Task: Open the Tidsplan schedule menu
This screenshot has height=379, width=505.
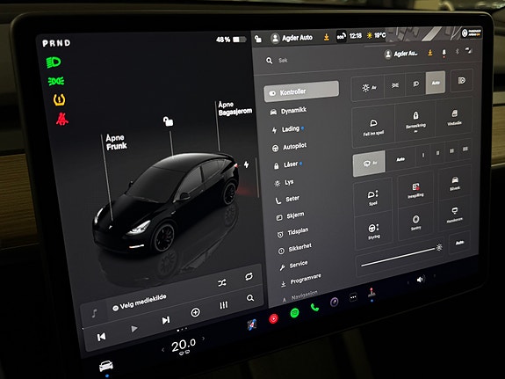Action: point(292,232)
